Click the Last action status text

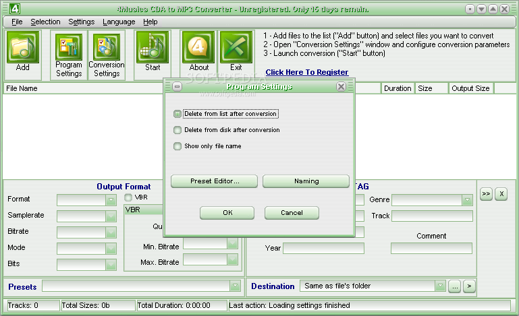[369, 305]
